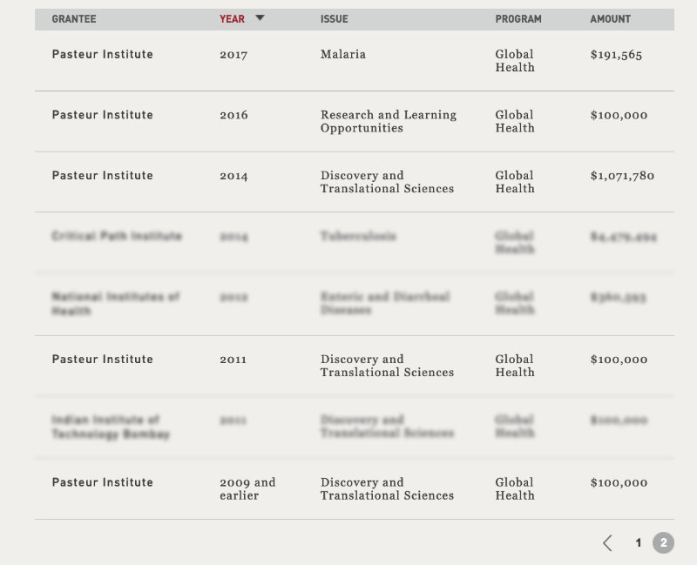Toggle the Year sort direction arrow
The image size is (697, 565).
pyautogui.click(x=260, y=18)
